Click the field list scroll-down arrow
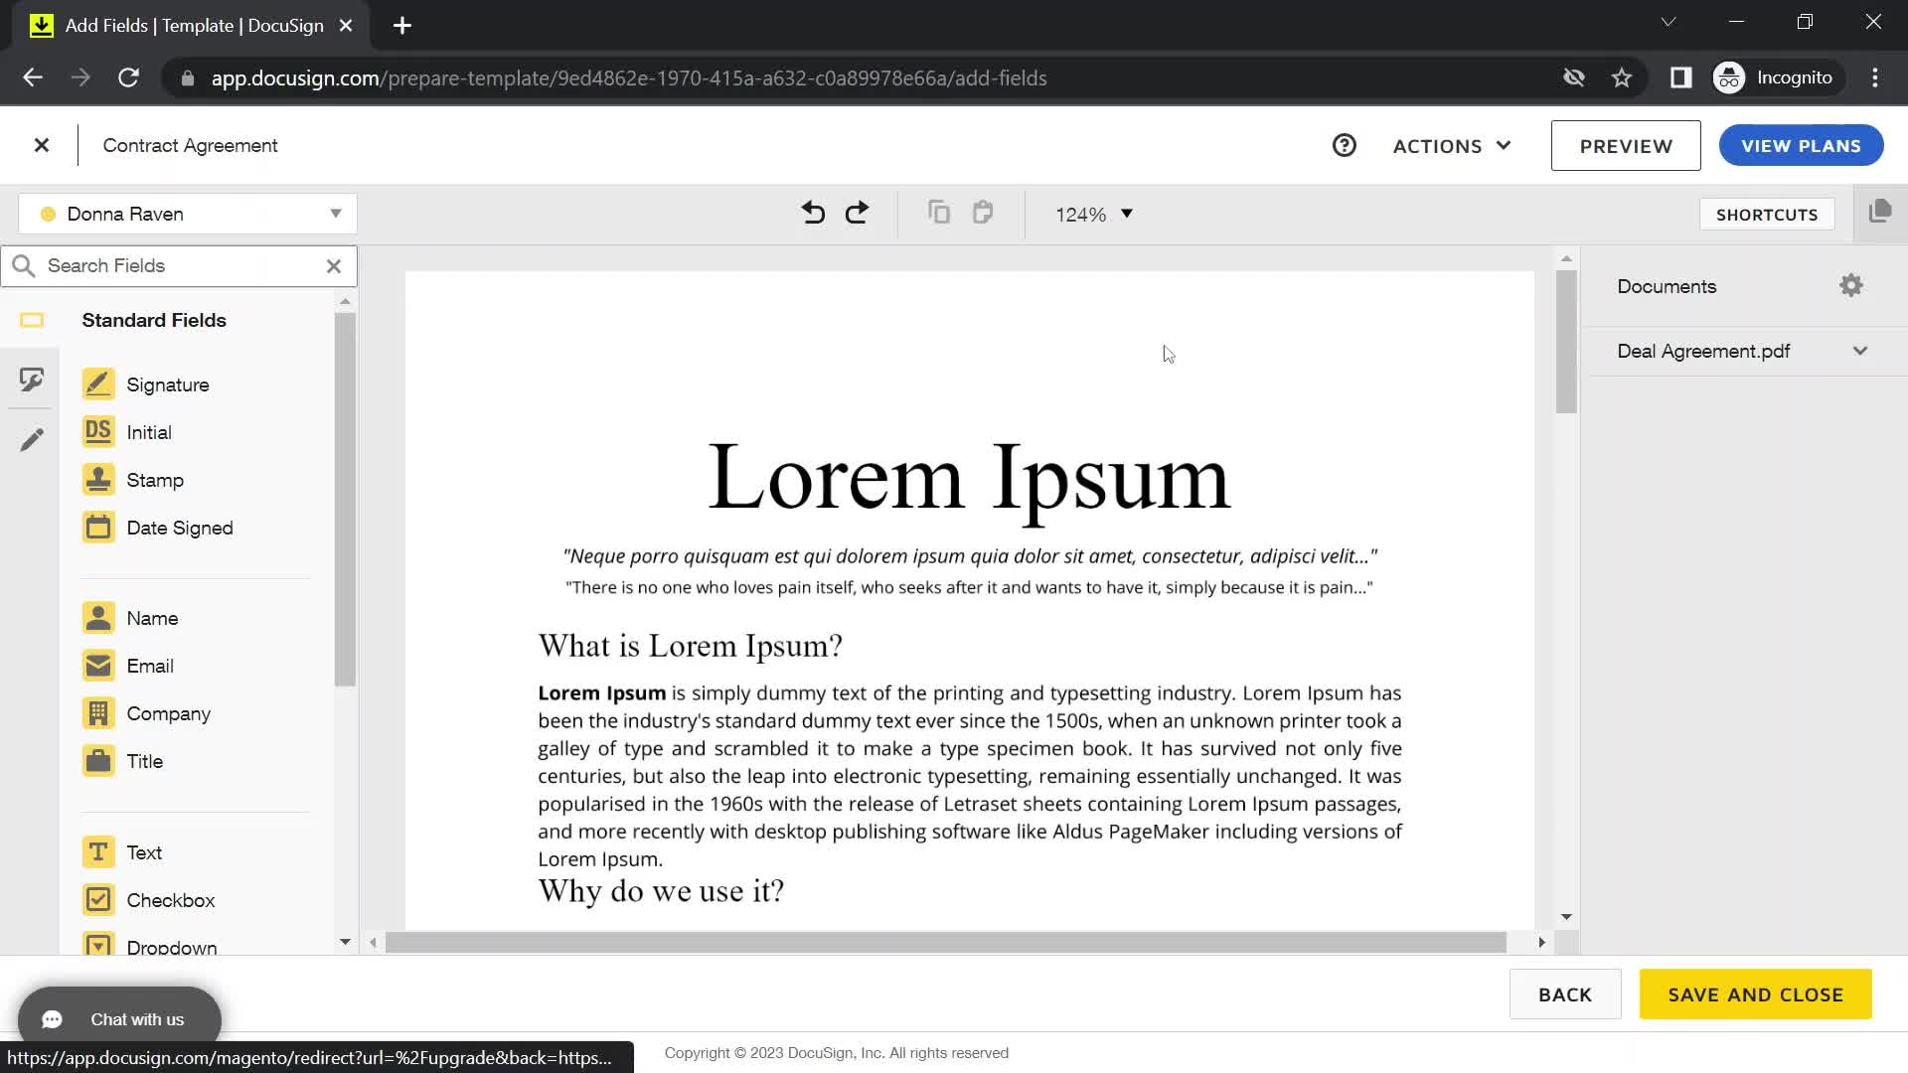Viewport: 1908px width, 1073px height. click(x=345, y=942)
